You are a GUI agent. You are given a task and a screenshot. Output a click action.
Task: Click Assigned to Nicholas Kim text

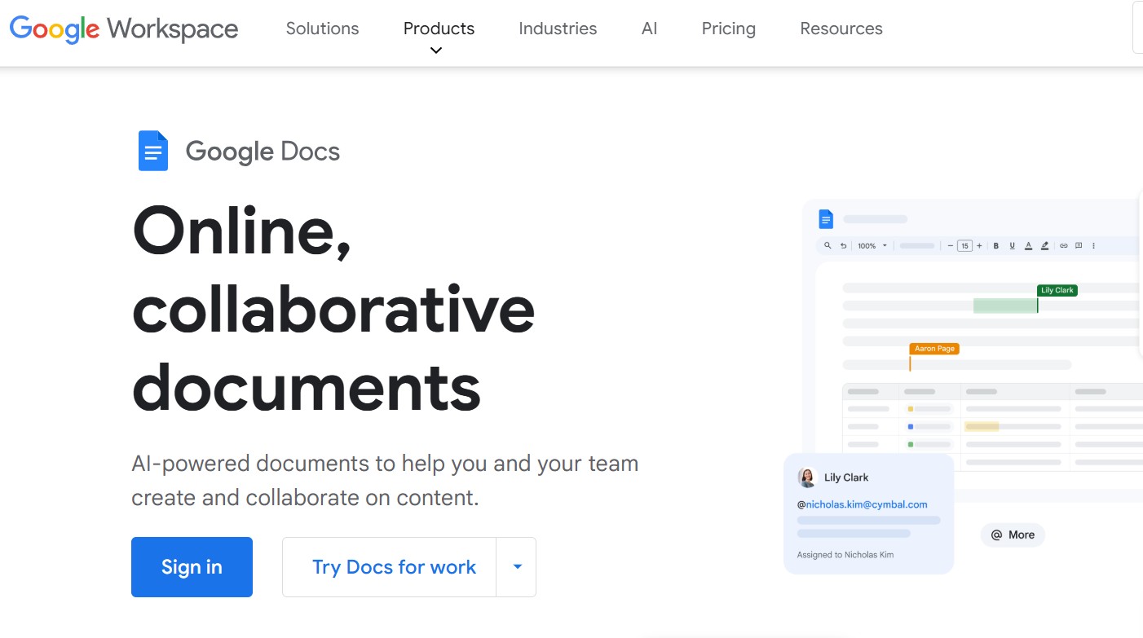click(x=845, y=555)
